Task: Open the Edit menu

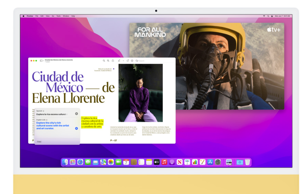Action: [x=42, y=16]
